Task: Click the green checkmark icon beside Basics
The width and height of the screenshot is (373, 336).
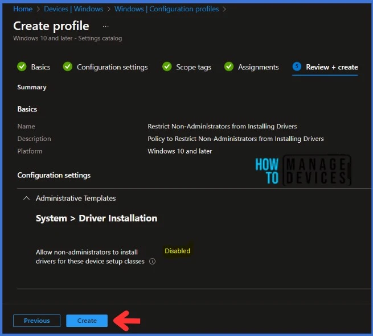Action: (22, 67)
